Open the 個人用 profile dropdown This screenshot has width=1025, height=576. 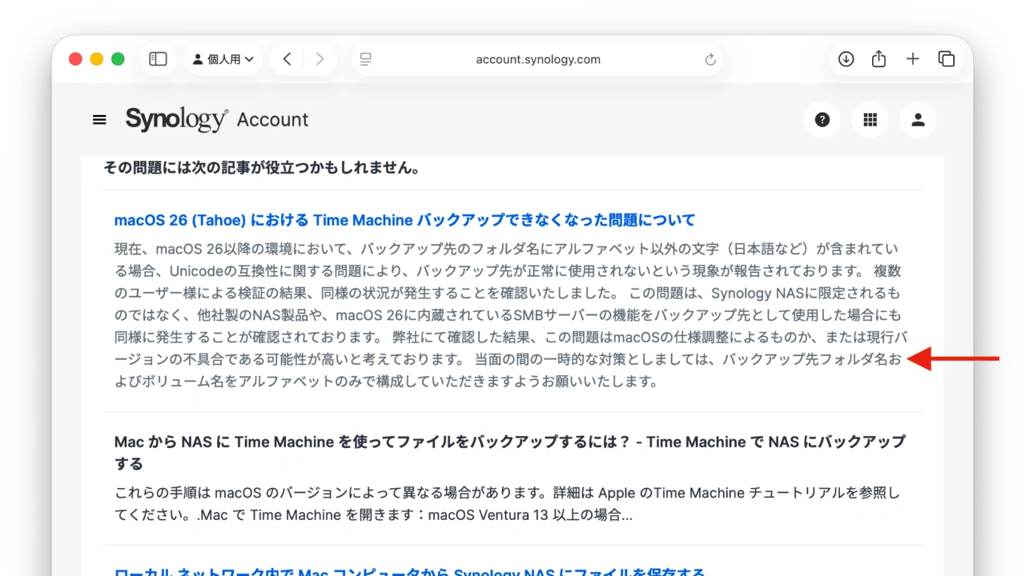pos(223,58)
